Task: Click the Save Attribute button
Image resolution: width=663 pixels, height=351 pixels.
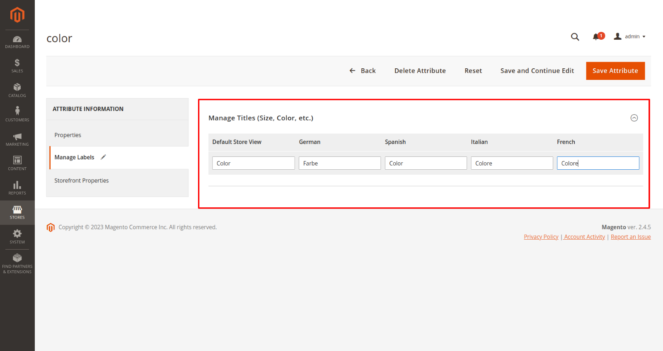Action: [615, 71]
